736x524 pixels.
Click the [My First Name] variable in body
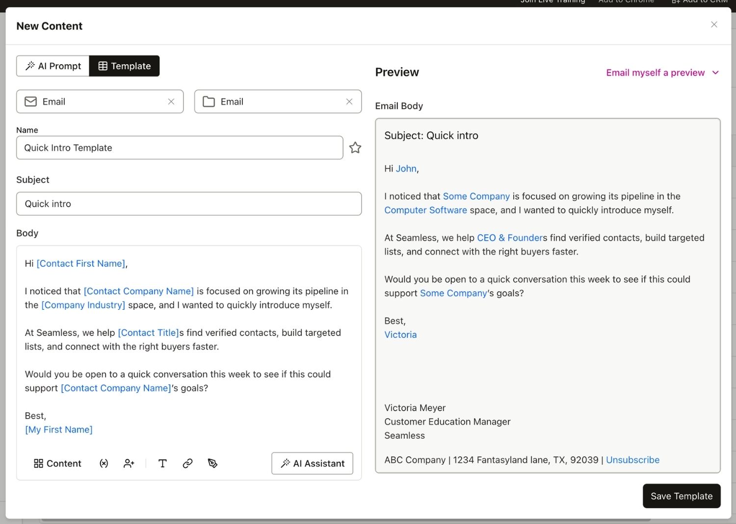click(59, 429)
